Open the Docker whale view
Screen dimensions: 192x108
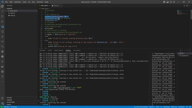tap(2, 67)
